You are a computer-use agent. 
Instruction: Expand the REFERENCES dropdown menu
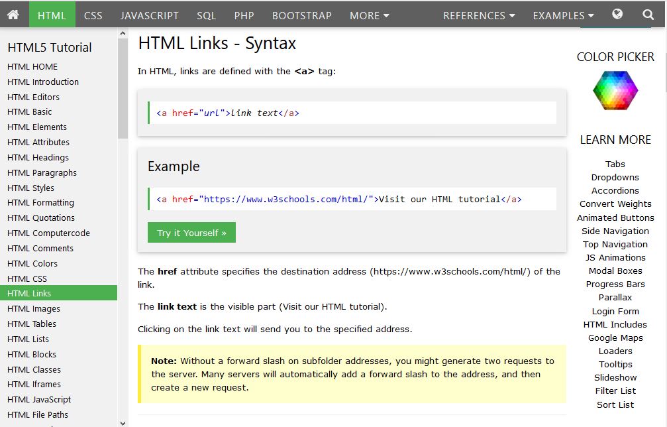tap(479, 16)
